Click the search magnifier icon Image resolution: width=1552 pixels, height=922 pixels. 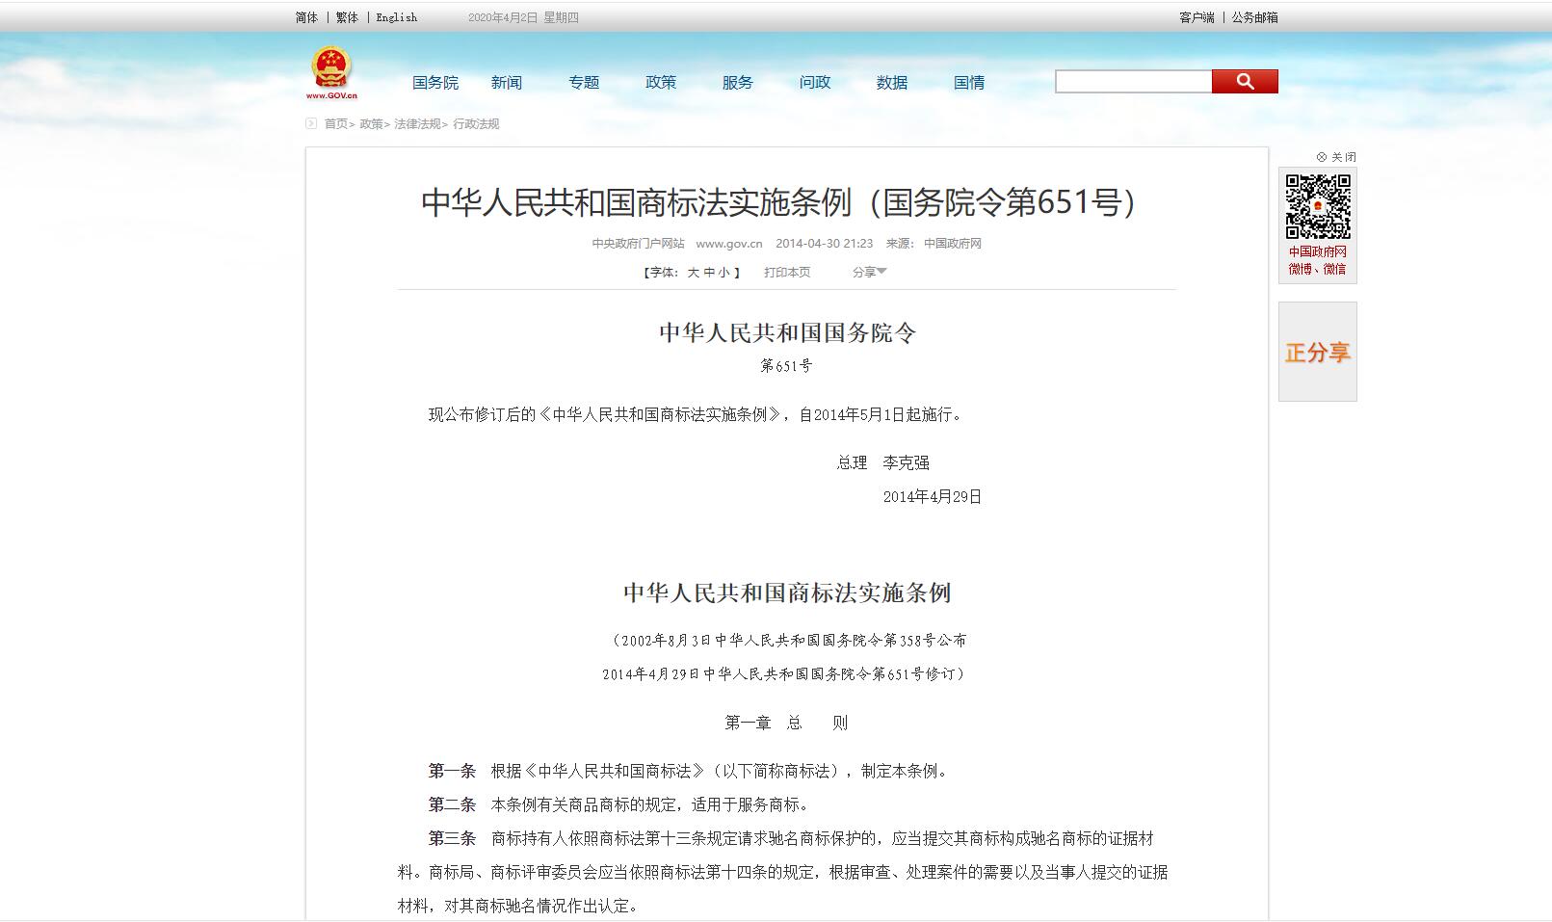pos(1245,81)
